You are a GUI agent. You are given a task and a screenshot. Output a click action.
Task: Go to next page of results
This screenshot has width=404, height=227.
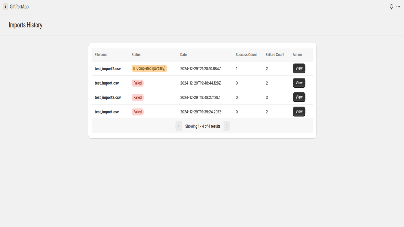click(x=227, y=126)
